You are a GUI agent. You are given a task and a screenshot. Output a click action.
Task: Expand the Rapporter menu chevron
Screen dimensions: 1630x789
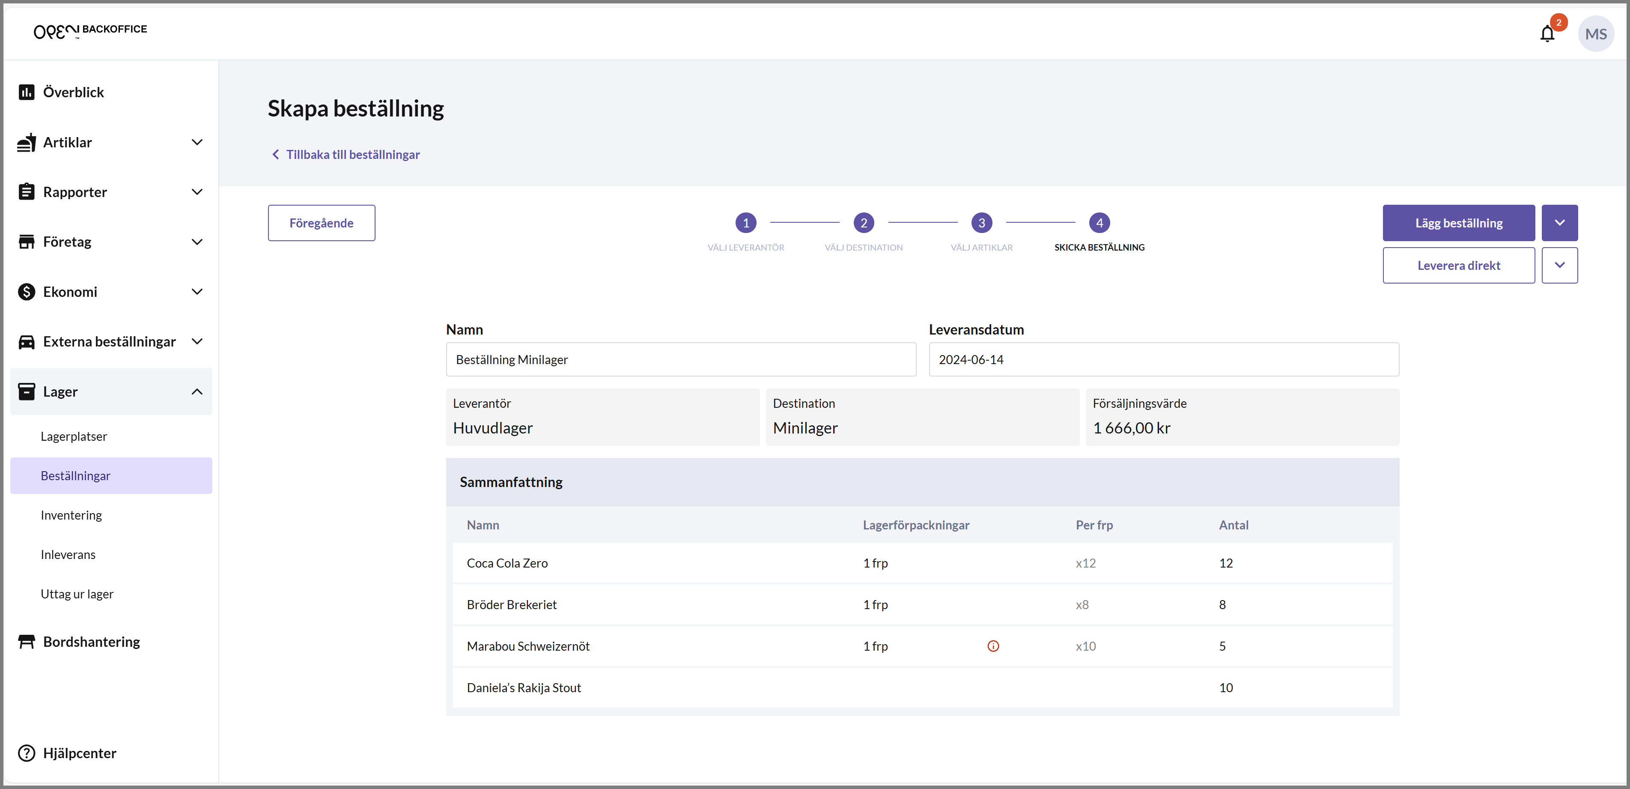(197, 192)
